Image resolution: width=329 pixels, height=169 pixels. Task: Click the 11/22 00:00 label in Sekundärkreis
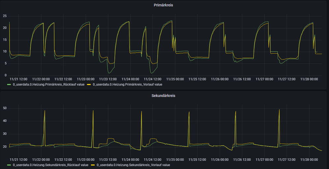(x=41, y=159)
